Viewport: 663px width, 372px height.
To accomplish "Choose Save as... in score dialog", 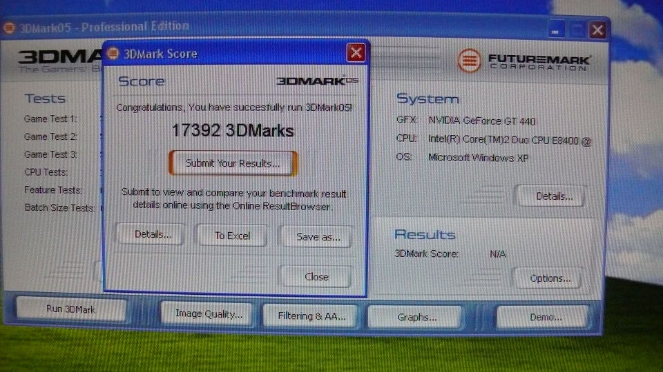I will (317, 237).
